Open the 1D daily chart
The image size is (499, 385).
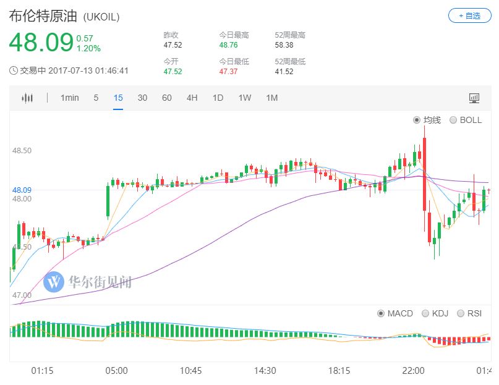(x=217, y=98)
